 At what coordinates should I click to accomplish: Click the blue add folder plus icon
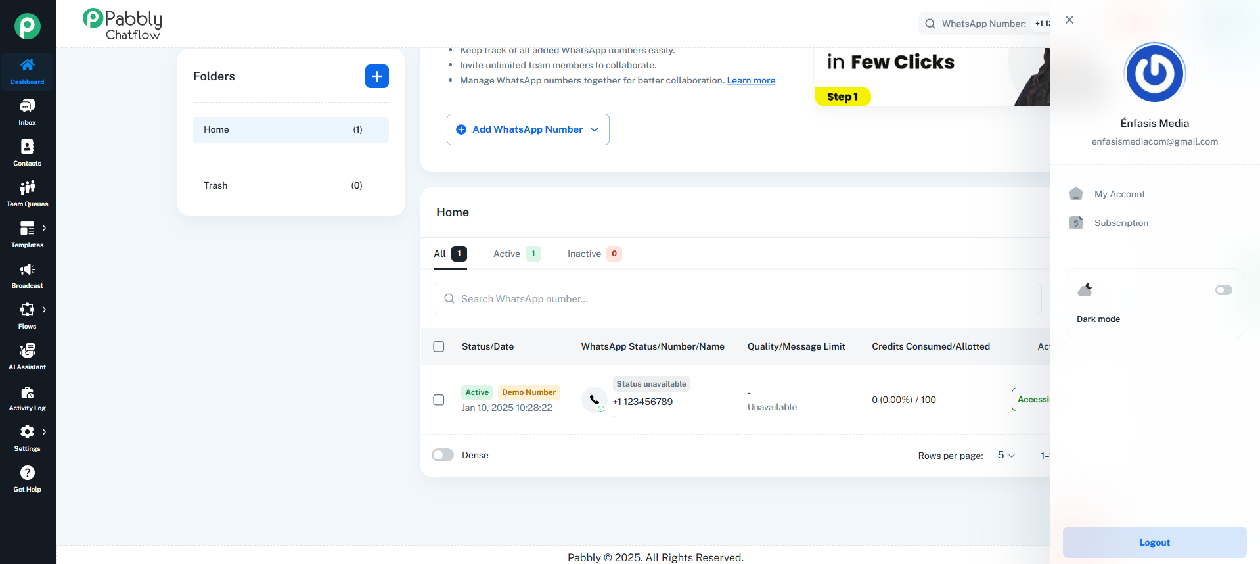click(376, 76)
